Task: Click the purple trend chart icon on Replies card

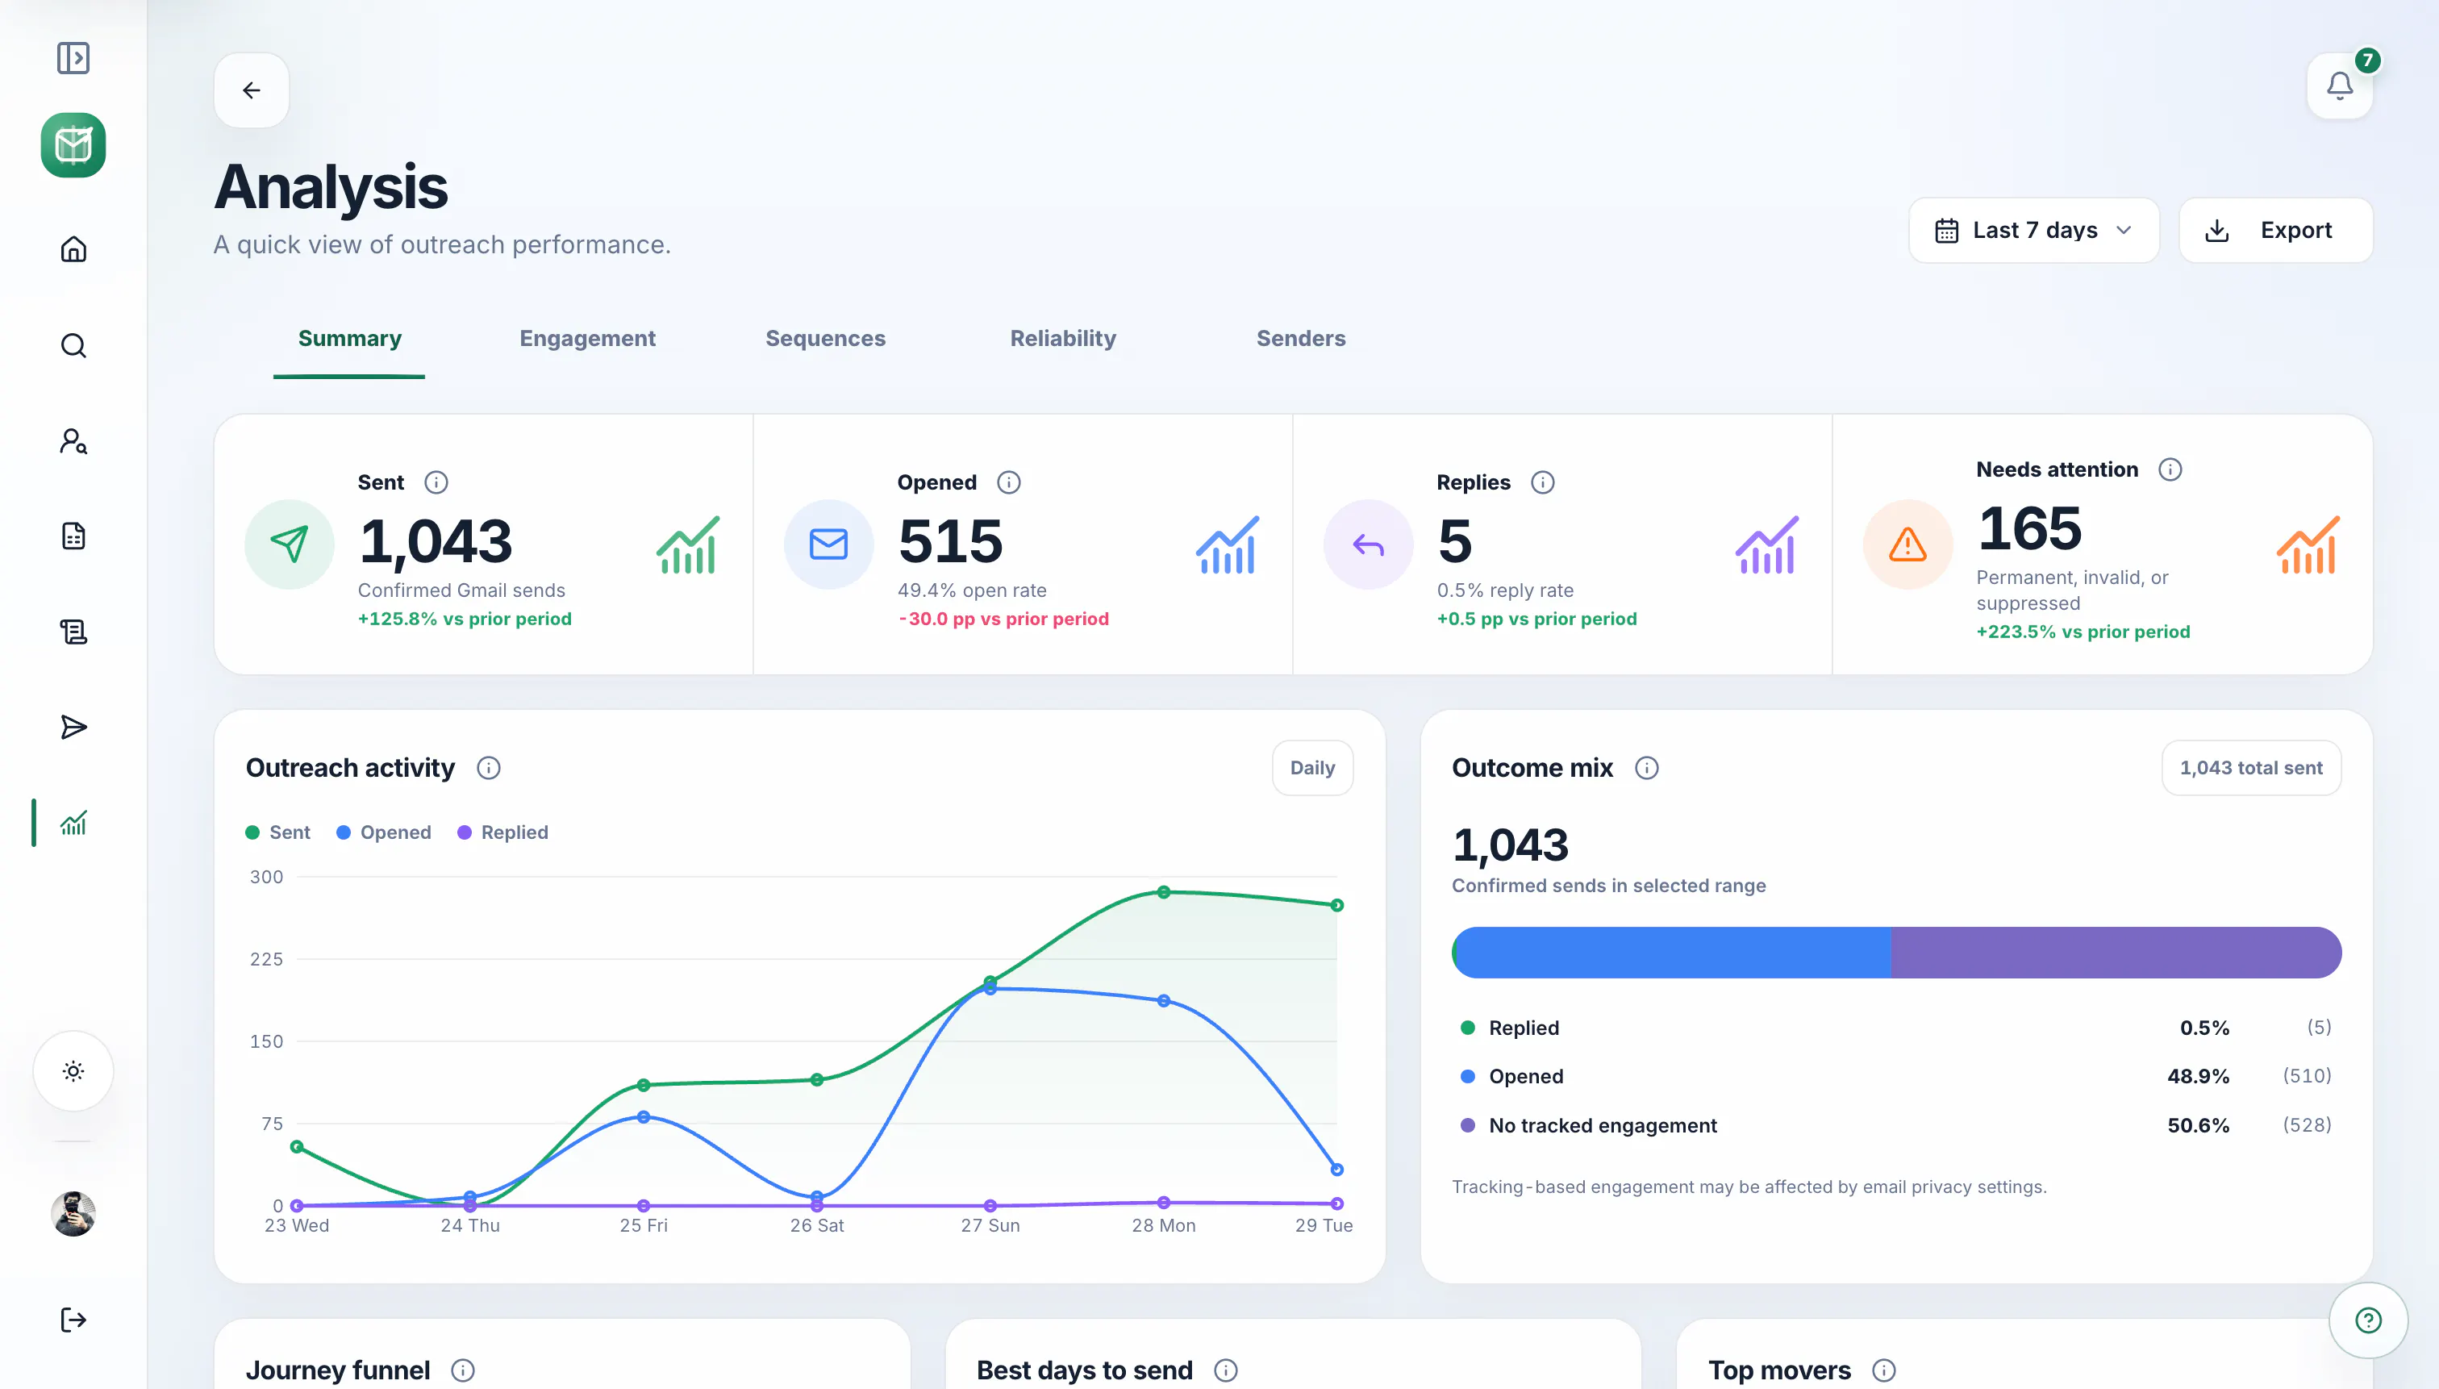Action: pos(1766,544)
